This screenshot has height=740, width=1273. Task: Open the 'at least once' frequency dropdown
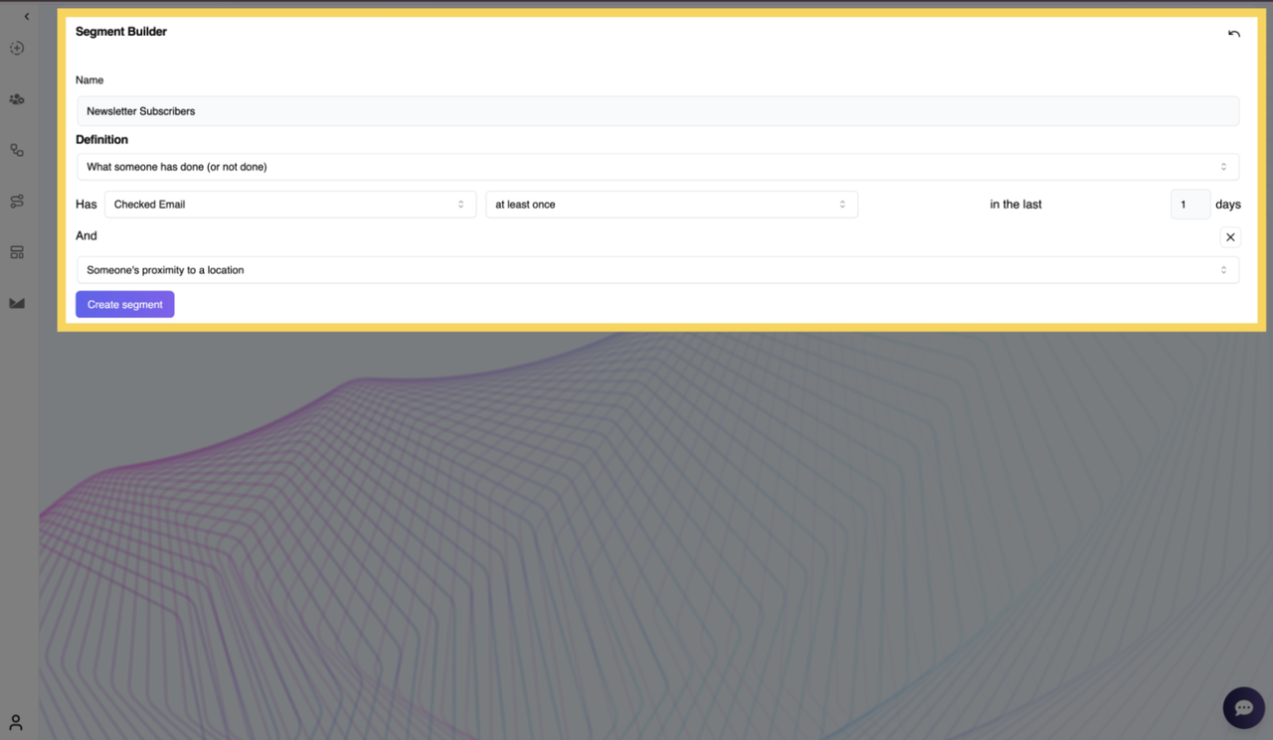click(671, 205)
